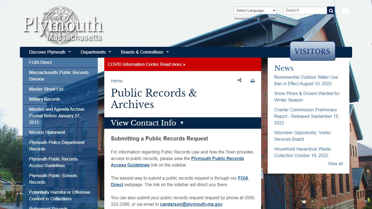The height and width of the screenshot is (209, 372).
Task: Open Nonessential Outdoor Water Use Ban news
Action: 306,81
